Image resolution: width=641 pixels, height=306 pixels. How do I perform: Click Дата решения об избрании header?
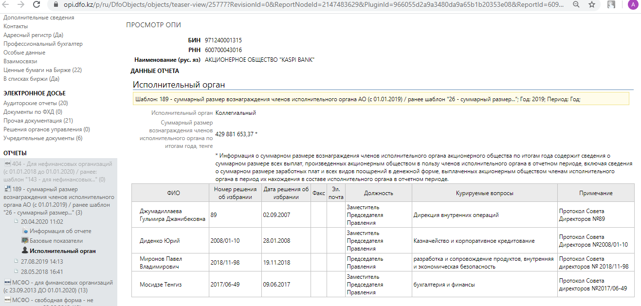286,193
